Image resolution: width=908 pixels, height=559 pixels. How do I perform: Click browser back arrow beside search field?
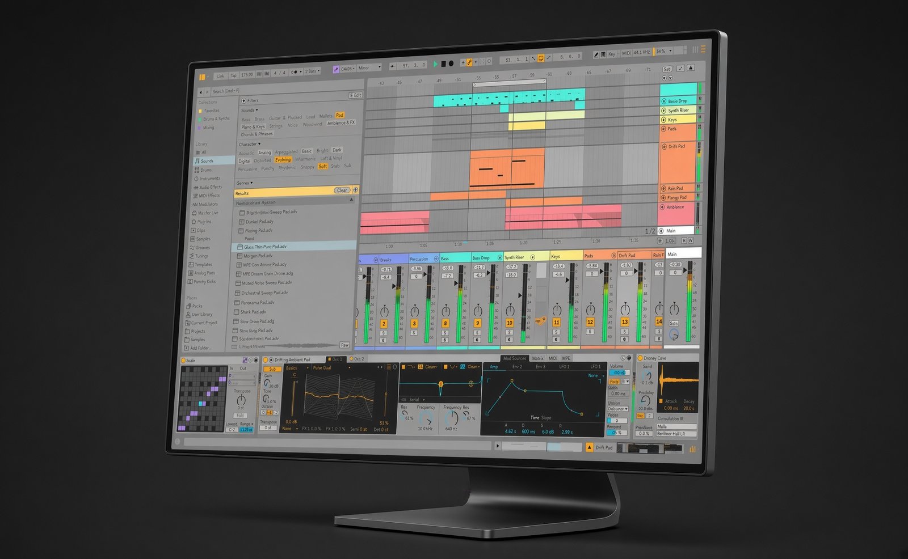(200, 92)
